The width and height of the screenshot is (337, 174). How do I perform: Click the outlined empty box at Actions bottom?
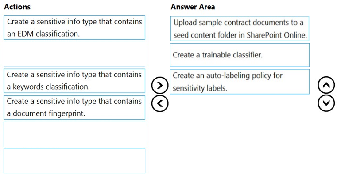(74, 161)
